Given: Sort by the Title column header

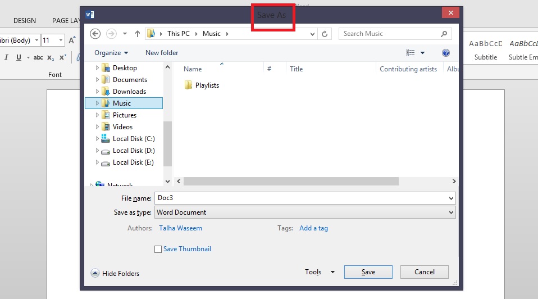Looking at the screenshot, I should click(296, 69).
